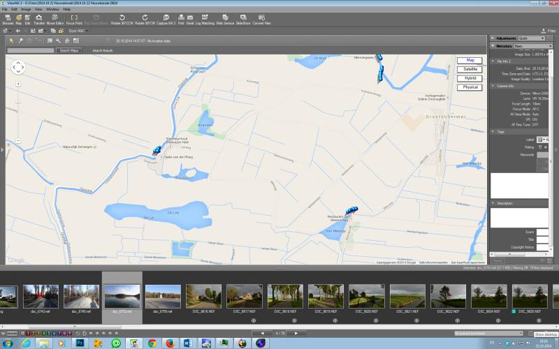This screenshot has width=559, height=349.
Task: Select thumbnail DSC_9816.NEF
Action: 203,299
